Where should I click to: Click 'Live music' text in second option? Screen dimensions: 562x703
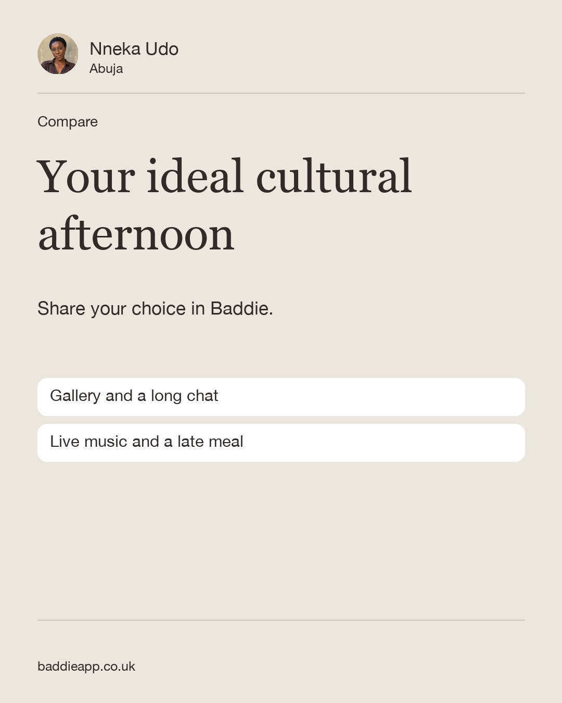tap(89, 442)
